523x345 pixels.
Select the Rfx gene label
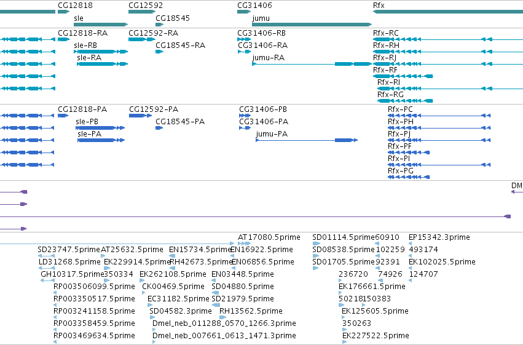point(379,6)
